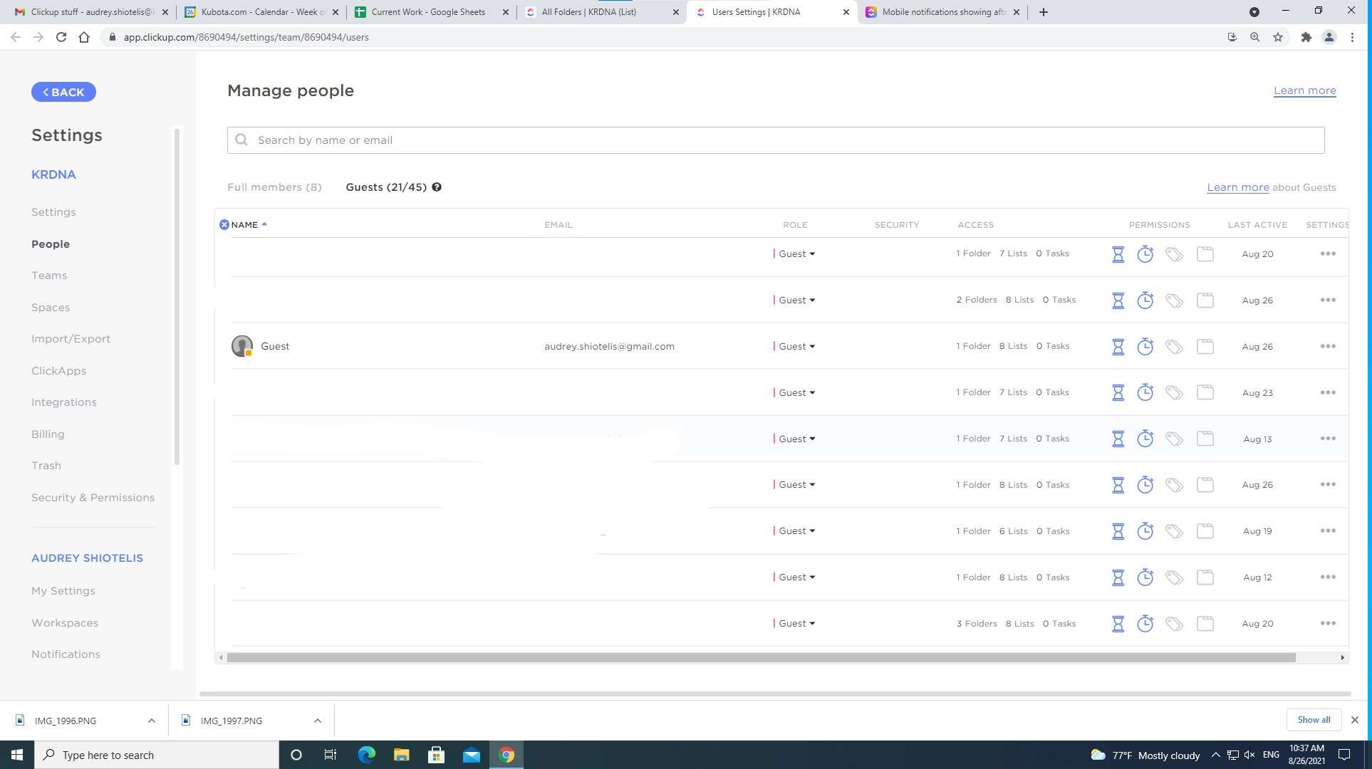Image resolution: width=1372 pixels, height=769 pixels.
Task: Open Guest role dropdown in the Aug 12 row
Action: [x=796, y=577]
